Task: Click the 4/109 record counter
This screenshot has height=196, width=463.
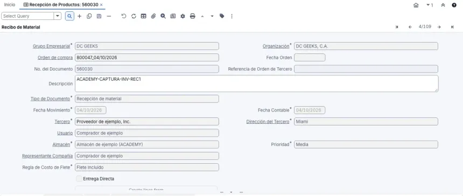Action: coord(425,26)
